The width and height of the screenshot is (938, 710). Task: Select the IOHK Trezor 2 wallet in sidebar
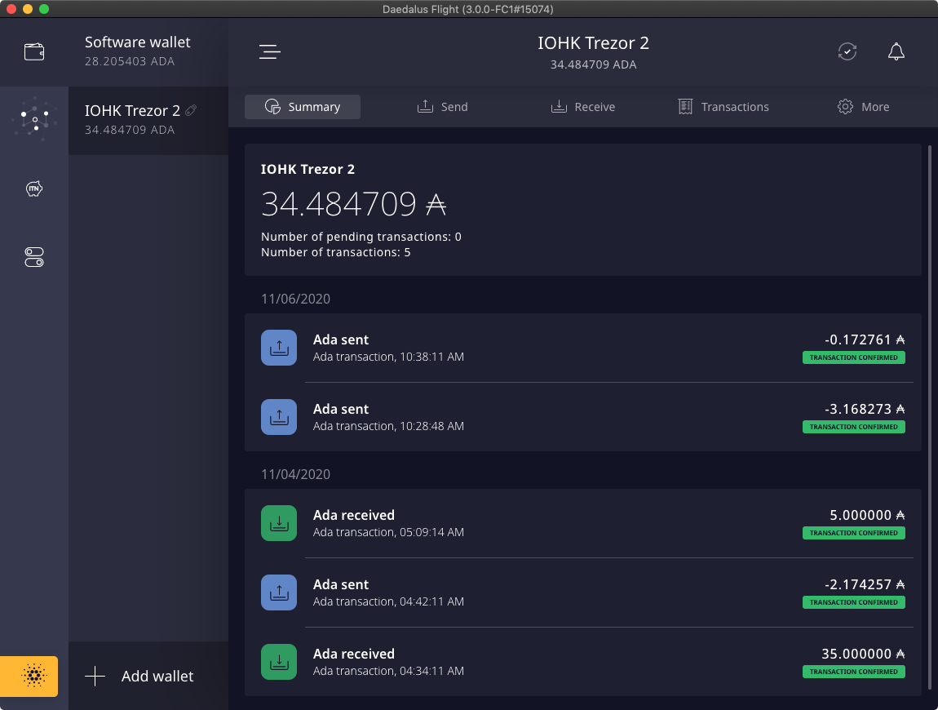(148, 121)
